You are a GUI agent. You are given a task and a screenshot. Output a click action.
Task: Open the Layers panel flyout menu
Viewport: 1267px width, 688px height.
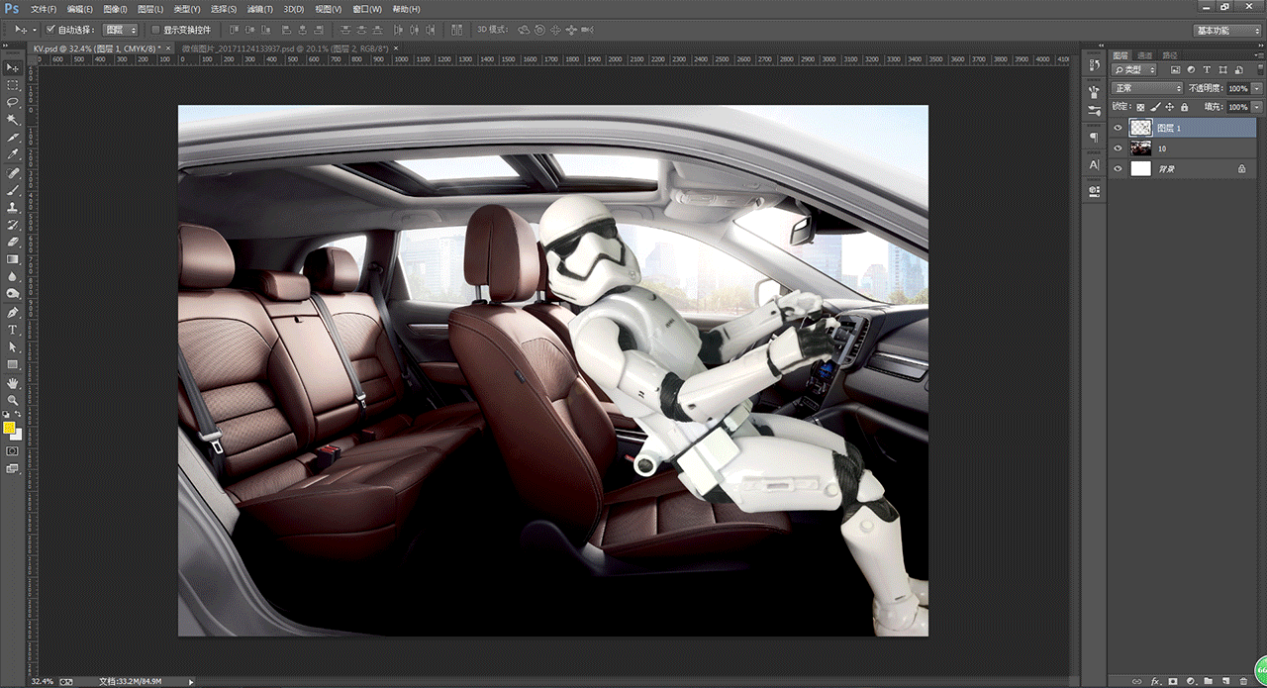pyautogui.click(x=1258, y=55)
